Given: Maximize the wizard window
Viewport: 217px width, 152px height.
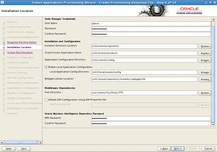Looking at the screenshot, I should 210,3.
